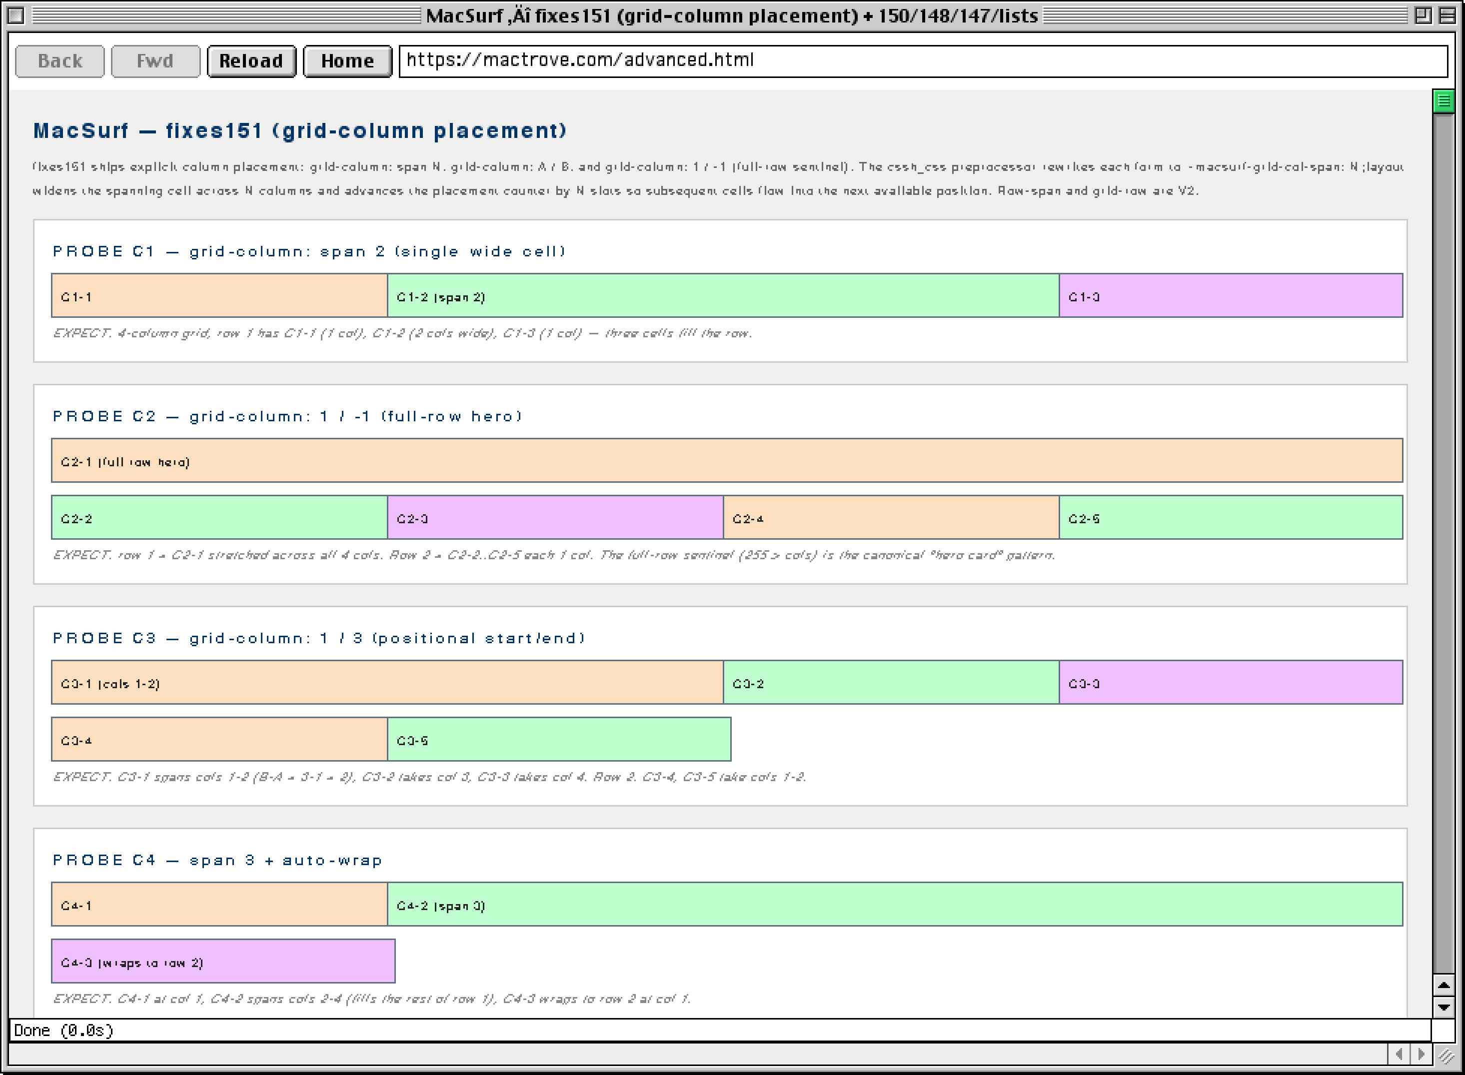This screenshot has height=1075, width=1465.
Task: Click the green vertical scrollbar thumb
Action: (x=1444, y=101)
